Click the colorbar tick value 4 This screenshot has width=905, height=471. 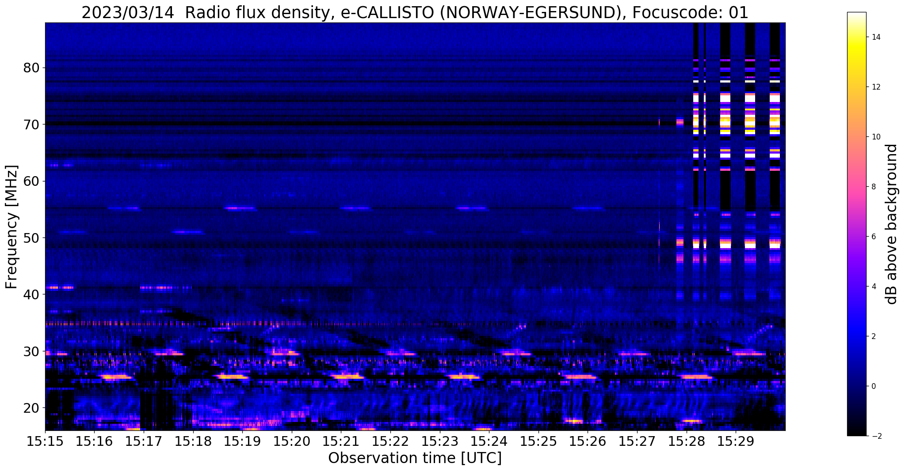click(874, 286)
